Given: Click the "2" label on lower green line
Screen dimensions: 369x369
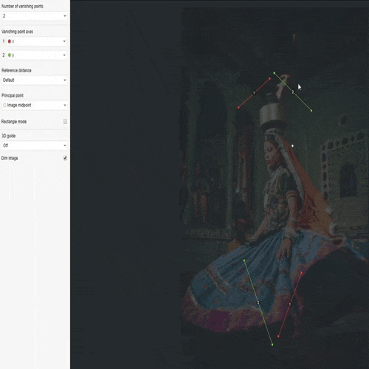Looking at the screenshot, I should coord(258,303).
